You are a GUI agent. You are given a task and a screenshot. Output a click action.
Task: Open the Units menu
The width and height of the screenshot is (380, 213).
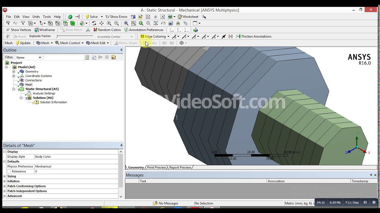pos(36,17)
